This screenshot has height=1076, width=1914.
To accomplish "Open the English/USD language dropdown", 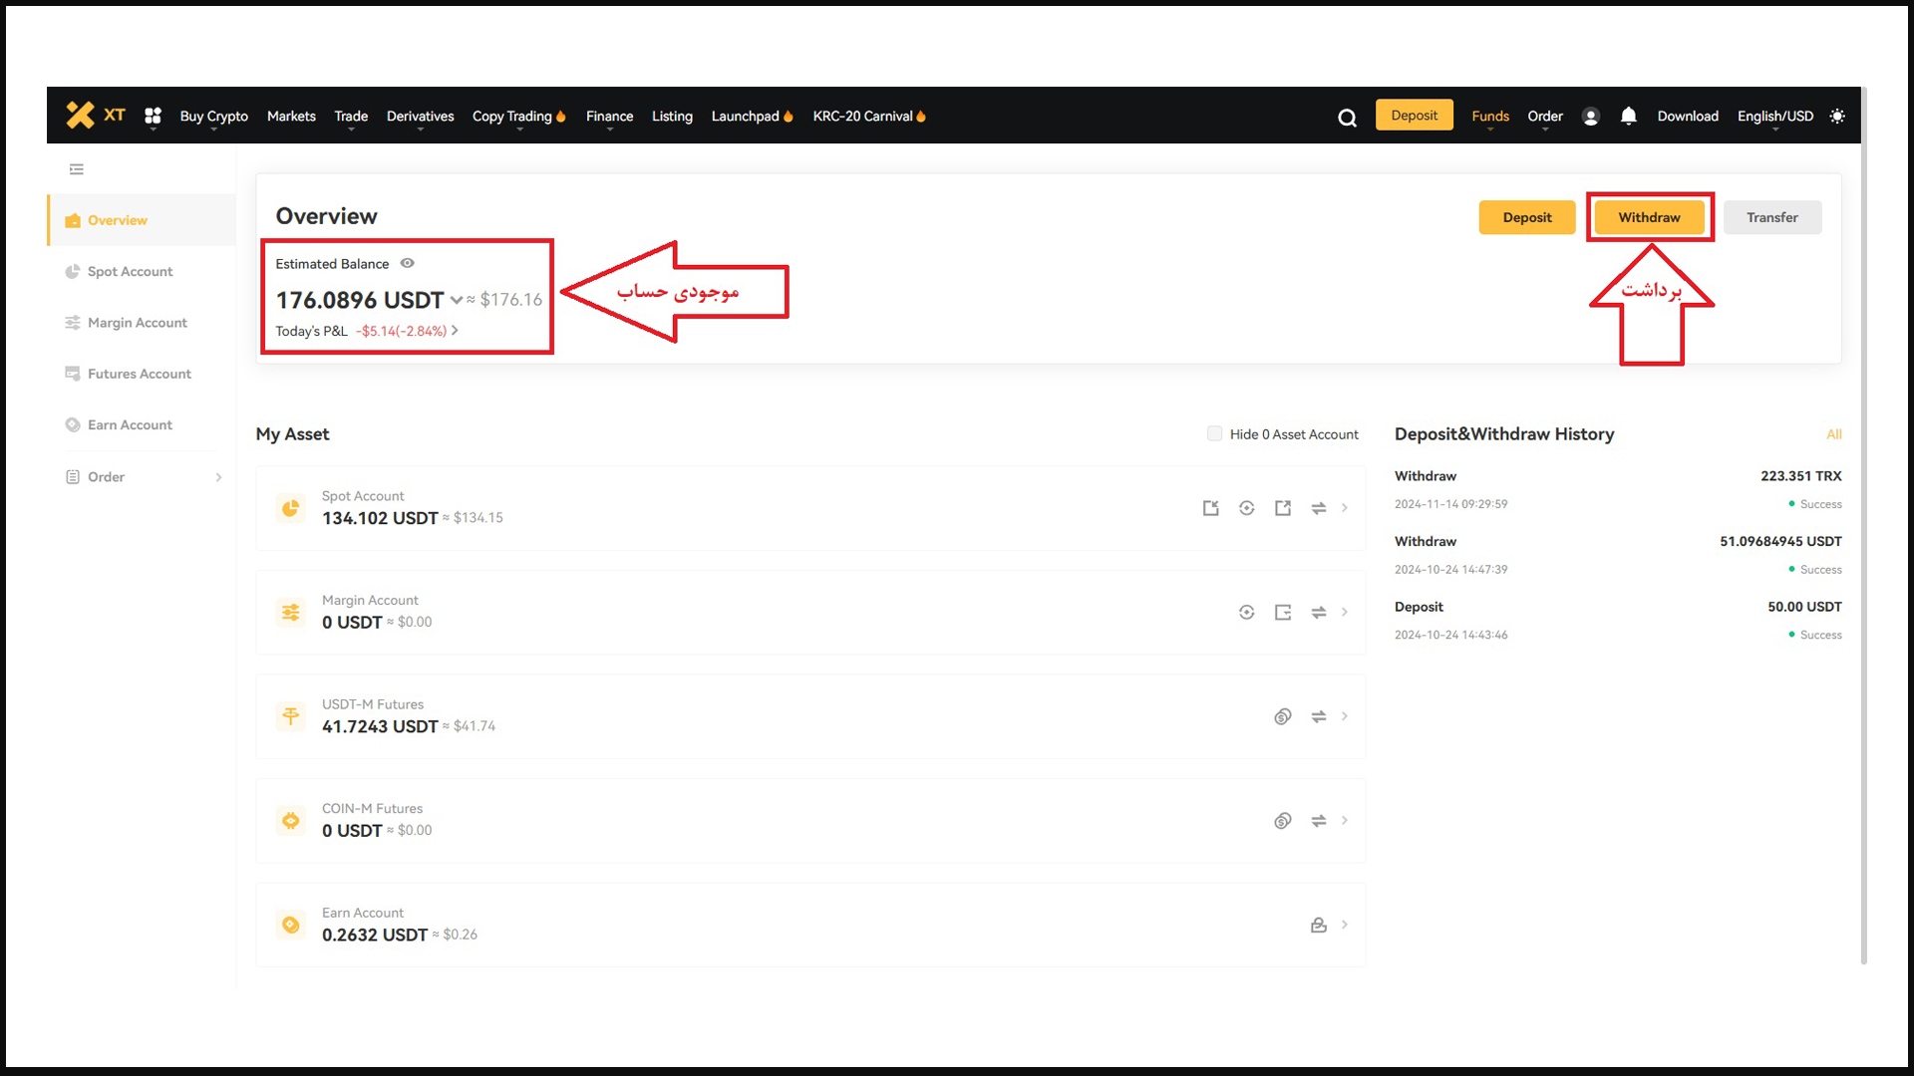I will point(1774,117).
